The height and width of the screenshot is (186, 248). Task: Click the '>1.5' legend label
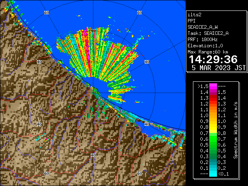pyautogui.click(x=203, y=86)
